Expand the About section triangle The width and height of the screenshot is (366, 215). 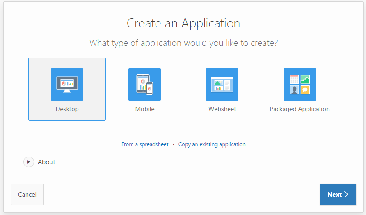[x=29, y=162]
